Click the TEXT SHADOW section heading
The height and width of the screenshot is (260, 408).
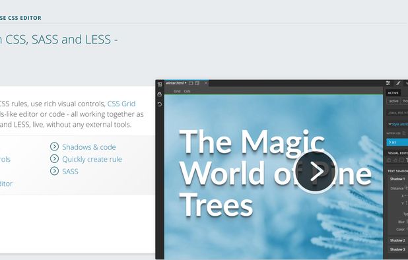397,171
